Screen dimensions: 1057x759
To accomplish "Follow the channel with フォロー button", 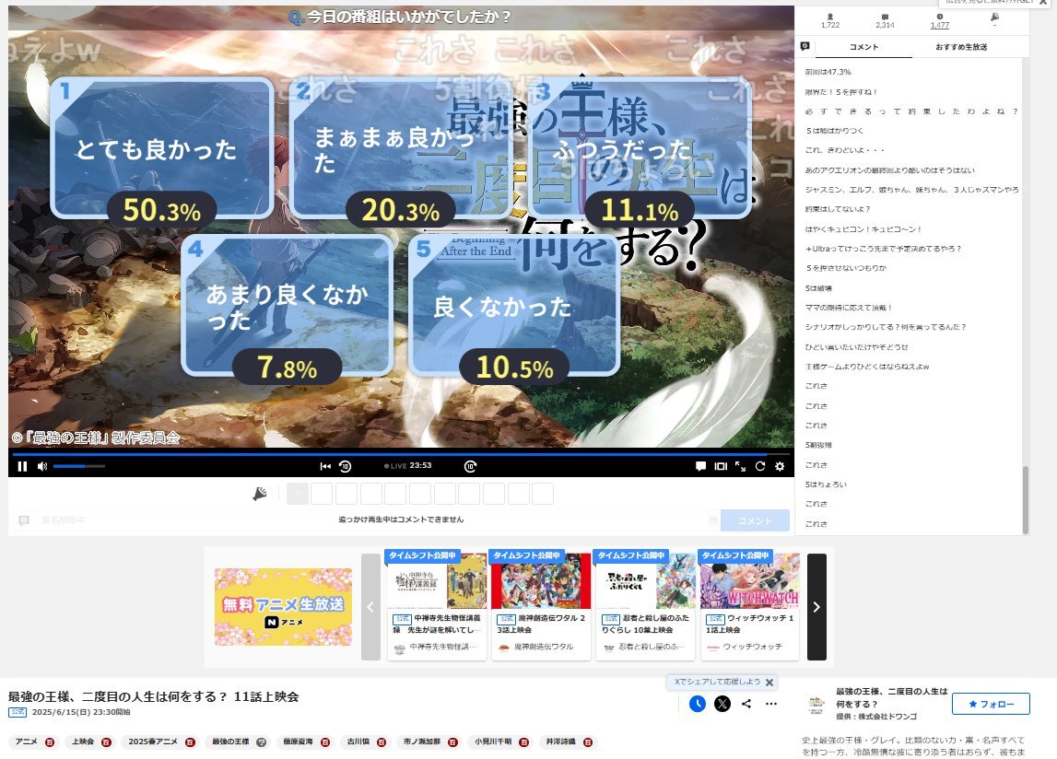I will (x=991, y=704).
